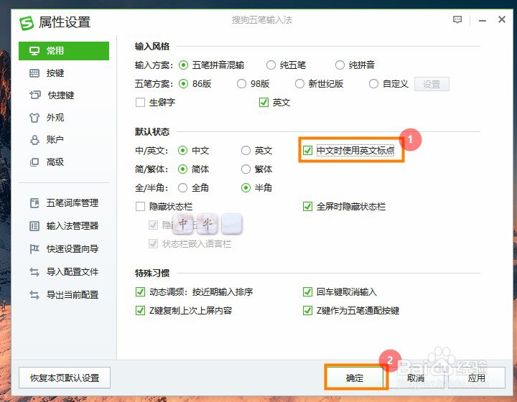Toggle Z键复制上次上屏内容 checkbox
Screen dimensions: 517x402
pos(141,310)
